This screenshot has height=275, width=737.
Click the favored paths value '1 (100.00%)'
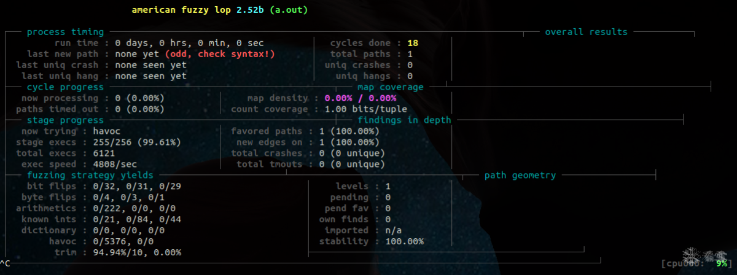click(349, 131)
